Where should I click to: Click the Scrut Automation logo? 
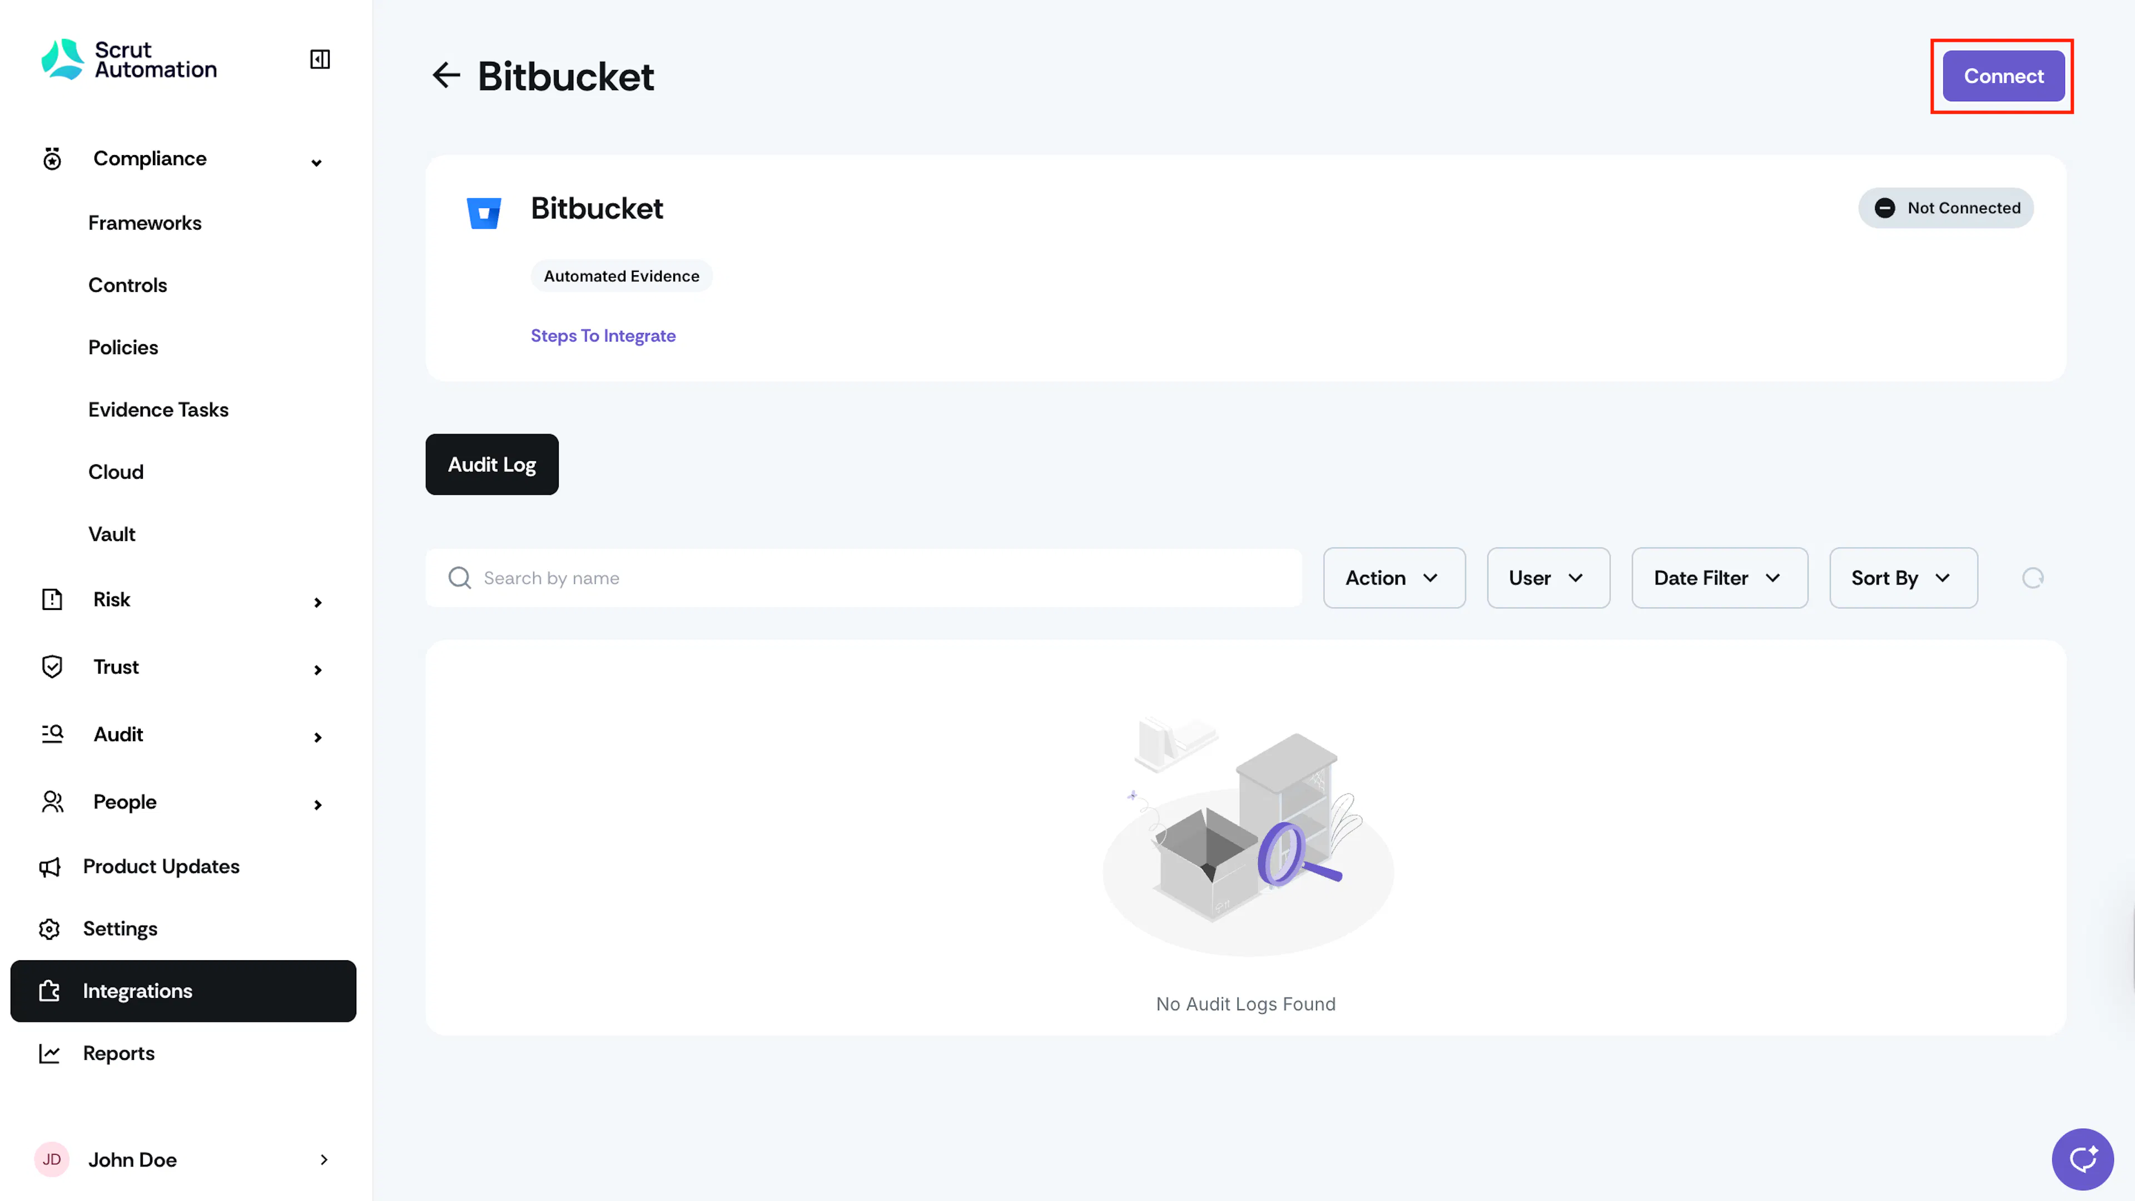[x=130, y=59]
